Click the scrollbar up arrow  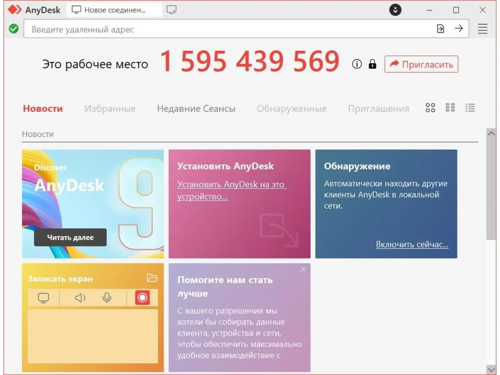[x=491, y=133]
